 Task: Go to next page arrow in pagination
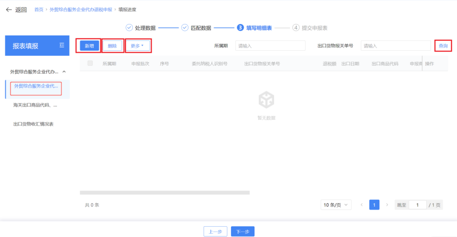387,205
